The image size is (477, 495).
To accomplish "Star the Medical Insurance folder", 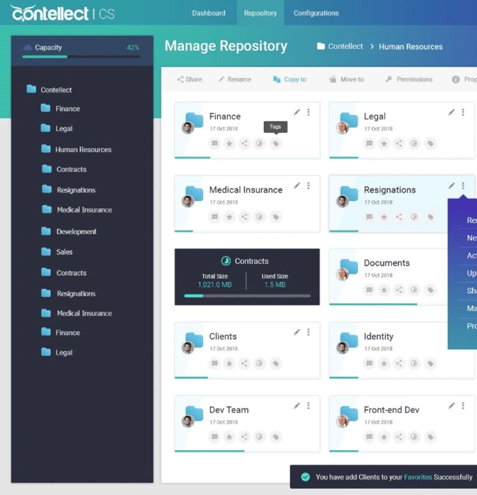I will pos(229,217).
